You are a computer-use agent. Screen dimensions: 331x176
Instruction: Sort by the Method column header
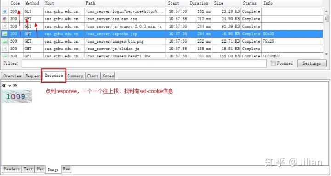click(x=32, y=3)
